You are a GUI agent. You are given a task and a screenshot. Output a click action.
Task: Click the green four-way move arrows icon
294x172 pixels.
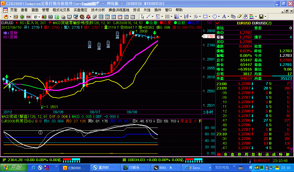click(22, 17)
